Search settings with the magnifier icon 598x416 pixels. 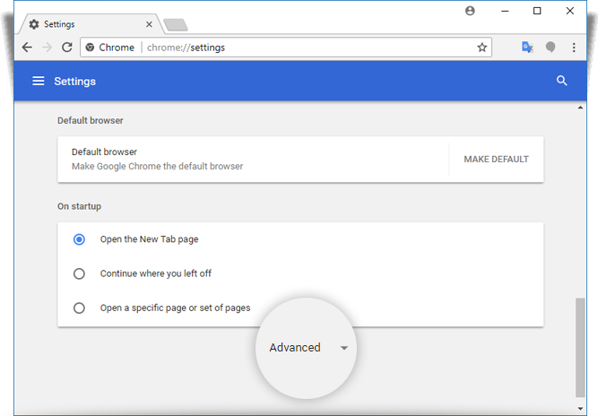(561, 81)
